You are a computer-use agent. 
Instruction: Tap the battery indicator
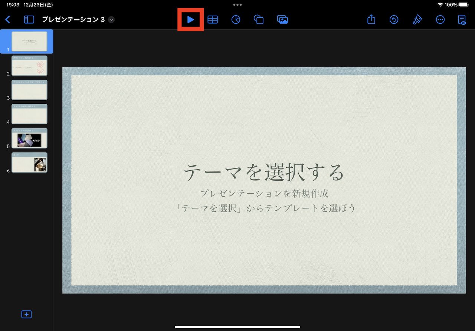click(464, 5)
